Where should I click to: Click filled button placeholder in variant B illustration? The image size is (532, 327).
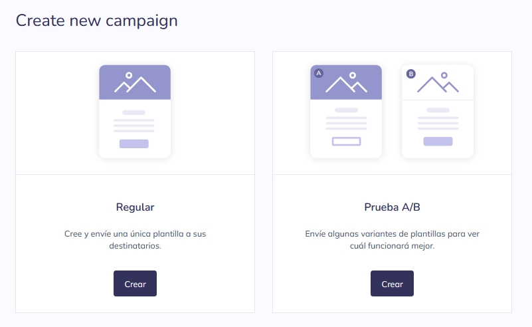[438, 141]
